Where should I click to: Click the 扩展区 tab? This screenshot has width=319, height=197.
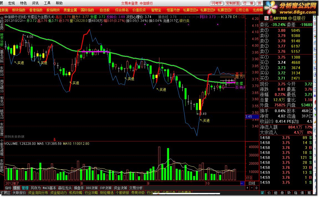click(5, 193)
